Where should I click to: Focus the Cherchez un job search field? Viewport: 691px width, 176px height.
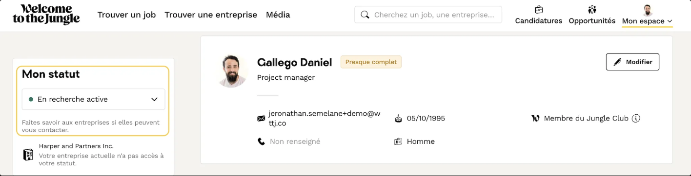pos(428,15)
